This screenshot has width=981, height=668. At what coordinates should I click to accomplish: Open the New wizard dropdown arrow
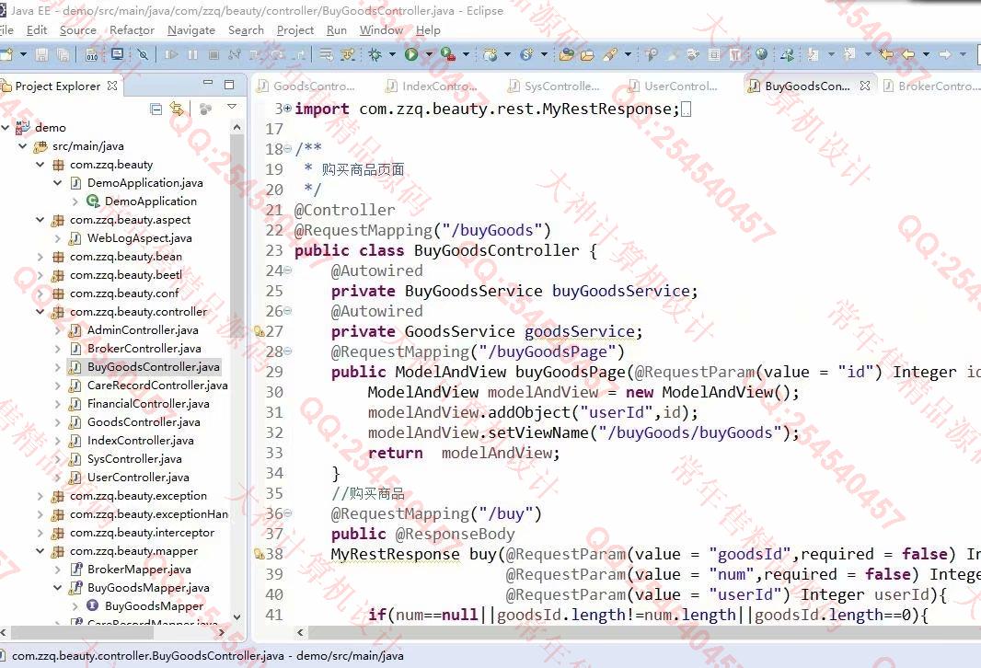click(x=23, y=55)
